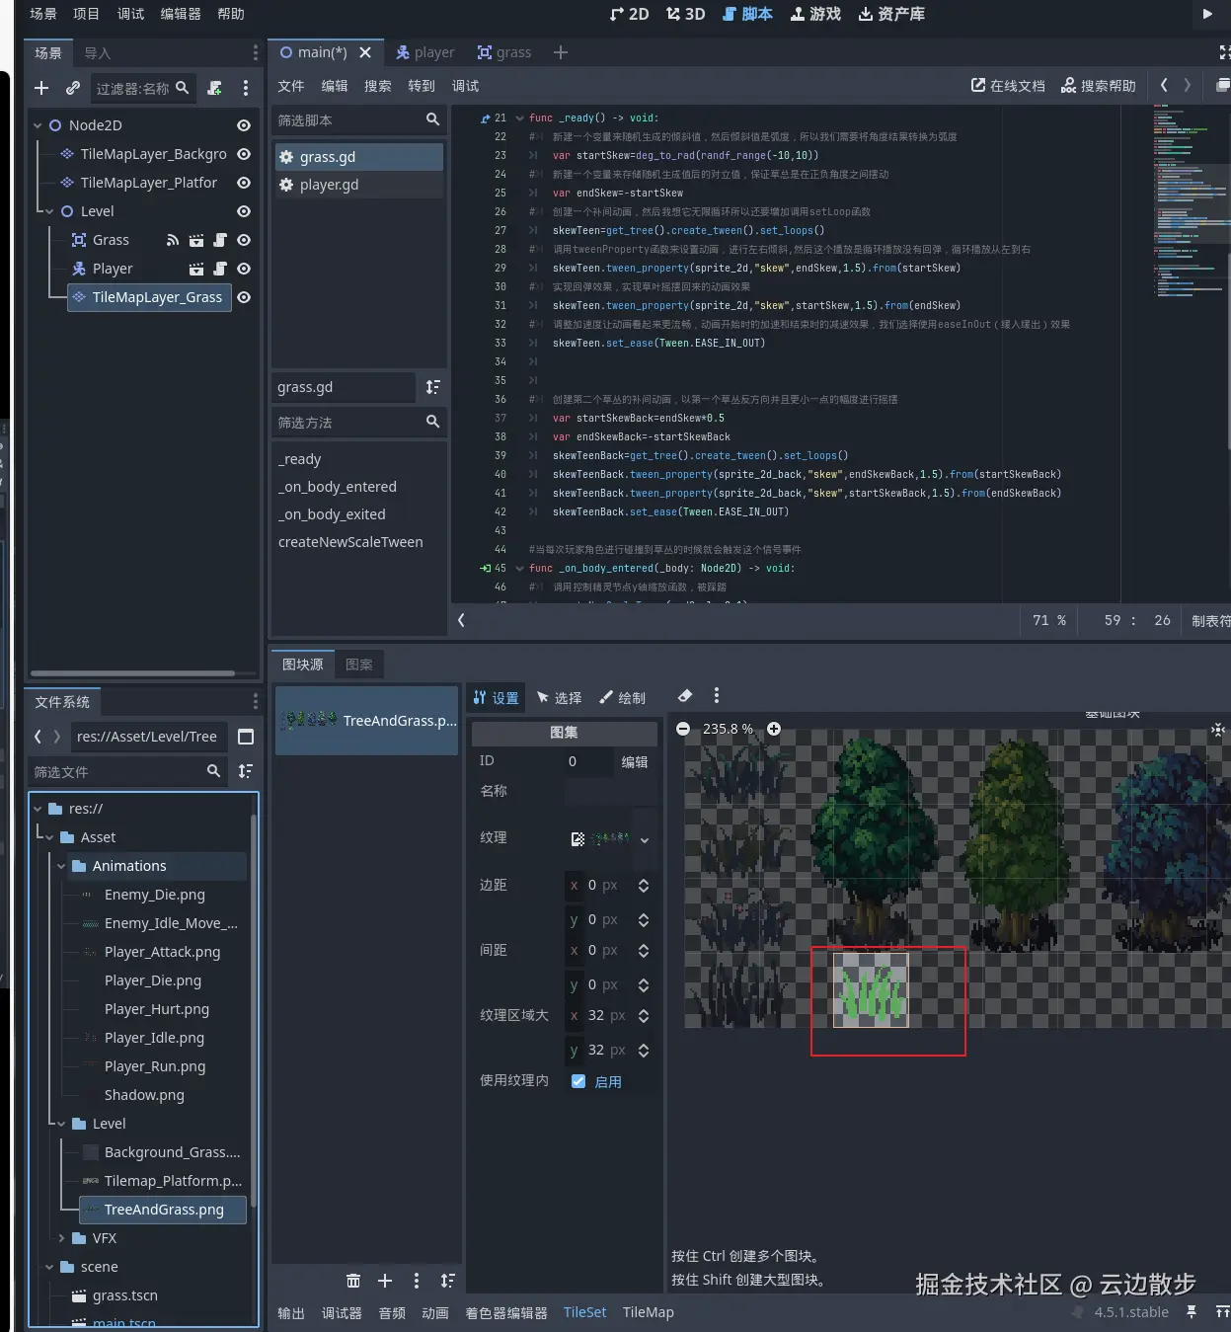Click 边距 x value stepper
This screenshot has height=1332, width=1231.
[644, 886]
